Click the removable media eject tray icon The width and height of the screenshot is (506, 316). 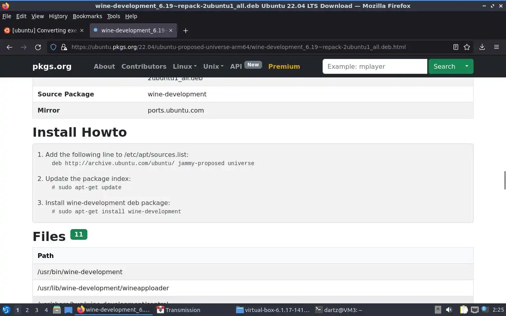click(x=438, y=310)
